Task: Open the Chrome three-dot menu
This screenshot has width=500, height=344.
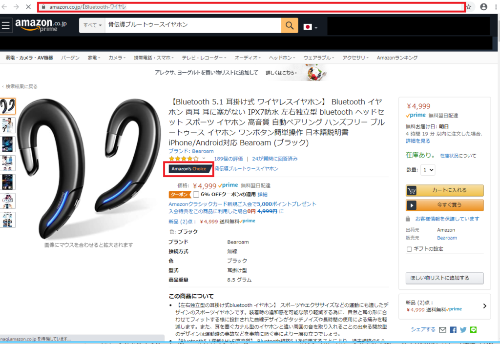Action: pyautogui.click(x=496, y=7)
